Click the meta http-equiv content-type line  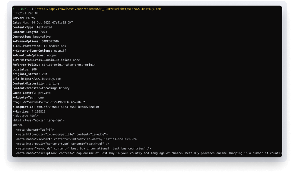pos(63,144)
